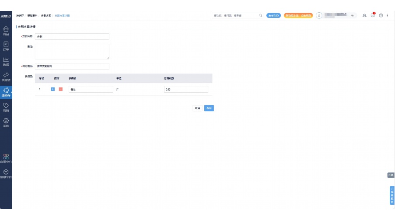
Task: Open 系统 settings gear in sidebar
Action: pyautogui.click(x=6, y=122)
